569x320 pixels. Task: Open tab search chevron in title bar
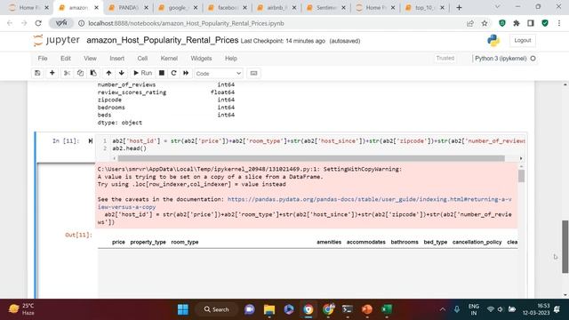pyautogui.click(x=498, y=7)
